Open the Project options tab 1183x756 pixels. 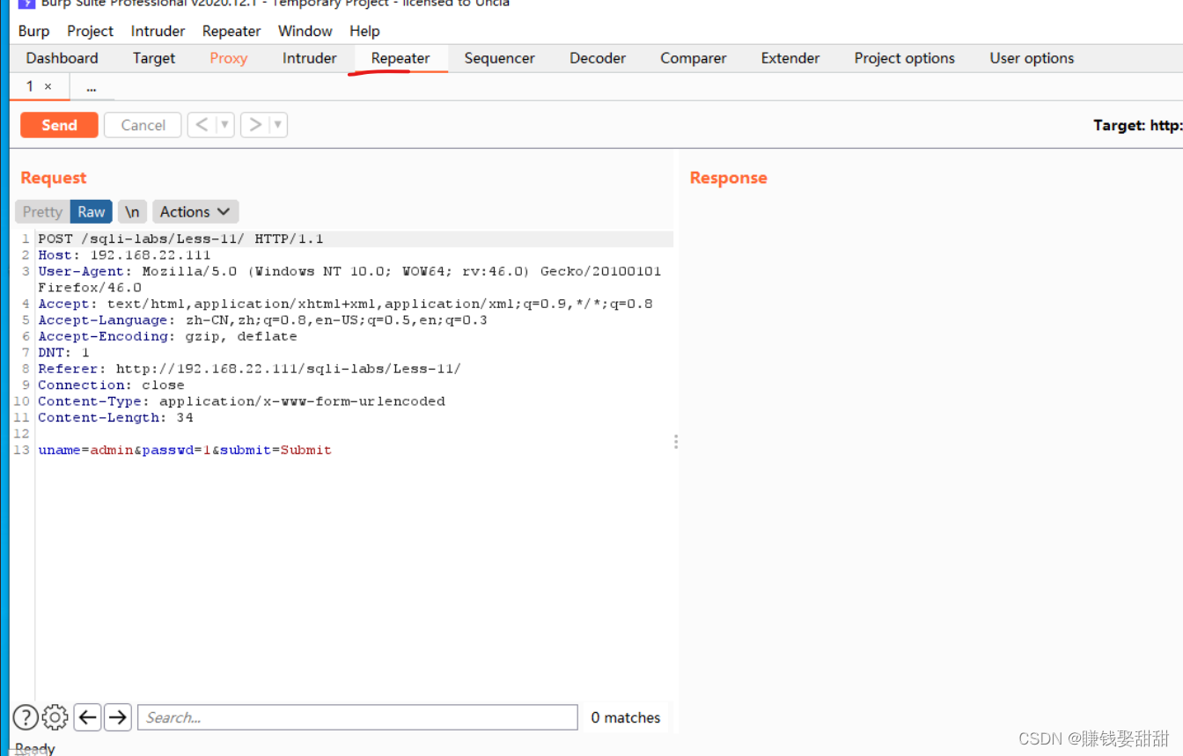tap(904, 58)
